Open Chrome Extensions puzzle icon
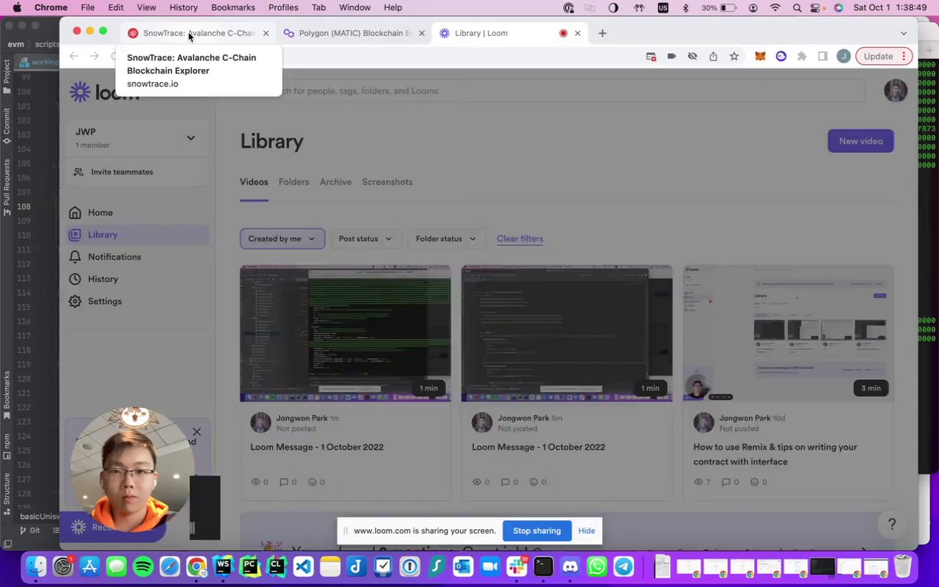Viewport: 939px width, 587px height. (802, 56)
